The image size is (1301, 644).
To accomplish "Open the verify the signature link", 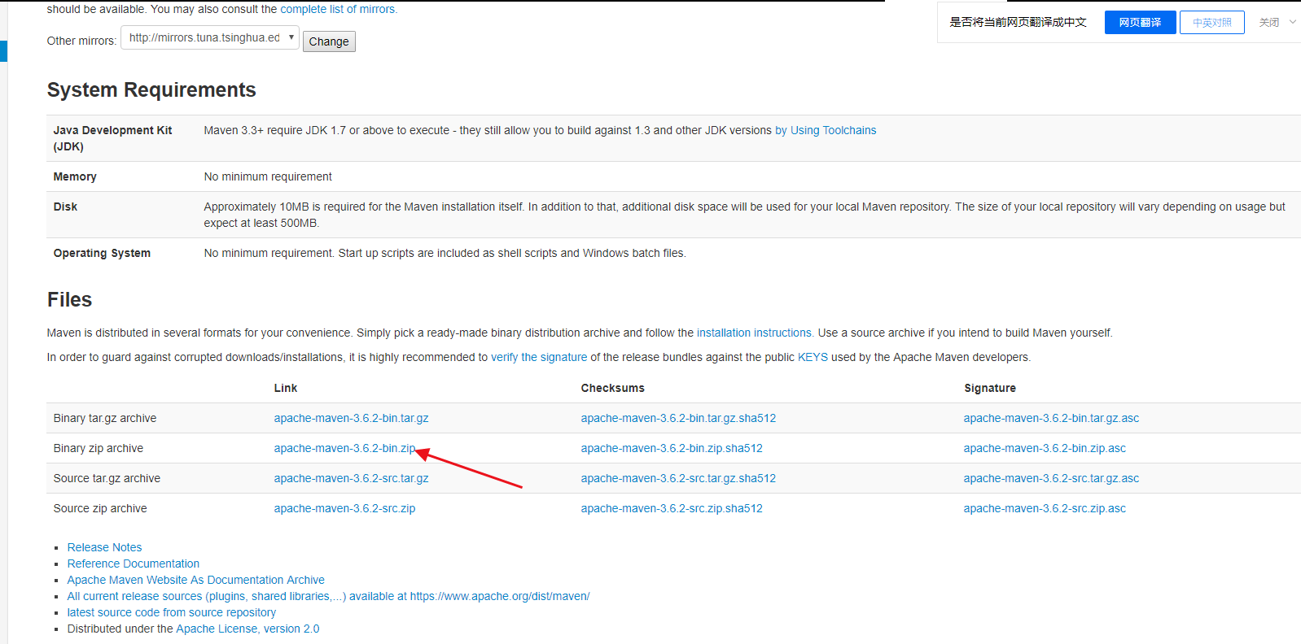I will point(539,357).
